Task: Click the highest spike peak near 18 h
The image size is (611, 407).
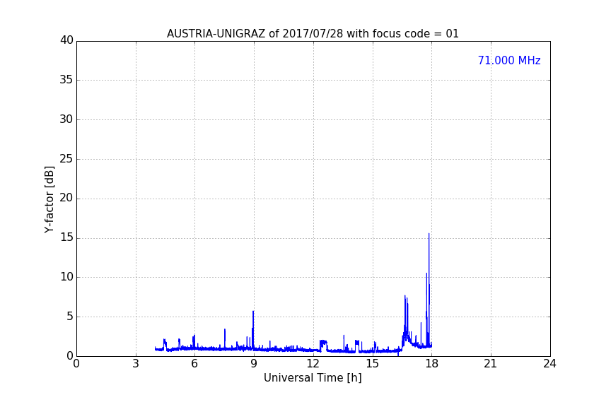Action: click(x=429, y=234)
